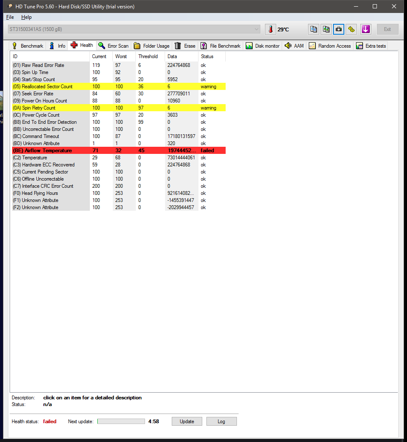This screenshot has height=442, width=407.
Task: Click the Data column header
Action: [181, 56]
